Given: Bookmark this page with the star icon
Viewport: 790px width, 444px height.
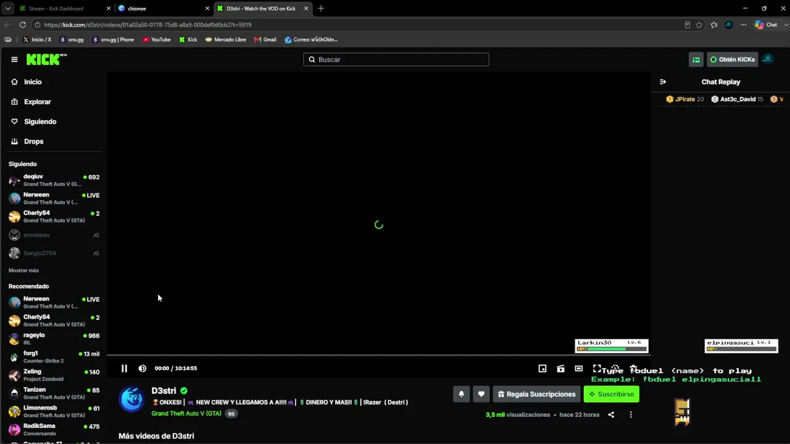Looking at the screenshot, I should pos(699,25).
